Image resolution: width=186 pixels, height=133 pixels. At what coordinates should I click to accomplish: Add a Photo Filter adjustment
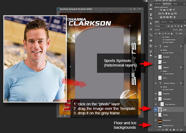coord(169,14)
